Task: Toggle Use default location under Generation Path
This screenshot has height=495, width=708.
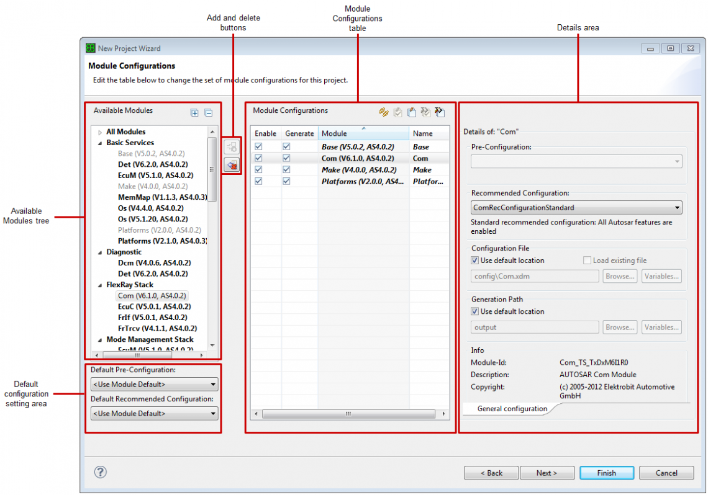Action: [x=475, y=311]
